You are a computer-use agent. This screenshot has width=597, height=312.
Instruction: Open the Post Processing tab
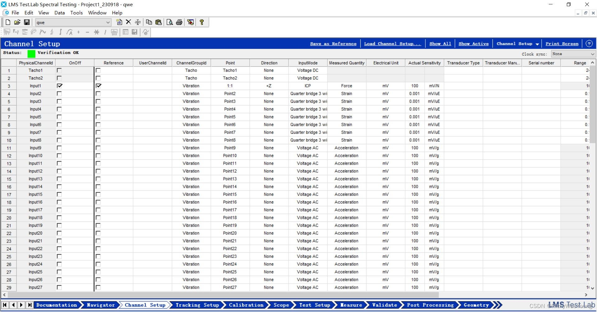tap(430, 305)
